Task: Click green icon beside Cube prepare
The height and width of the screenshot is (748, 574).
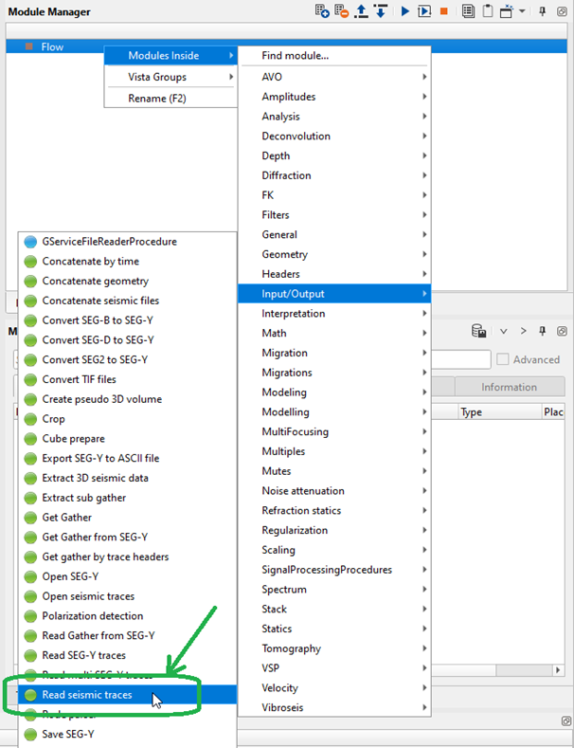Action: click(x=30, y=439)
